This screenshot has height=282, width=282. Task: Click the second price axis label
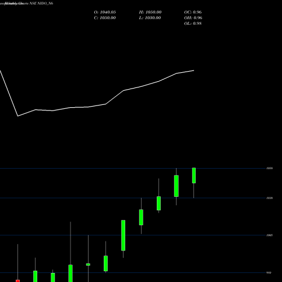(270, 198)
